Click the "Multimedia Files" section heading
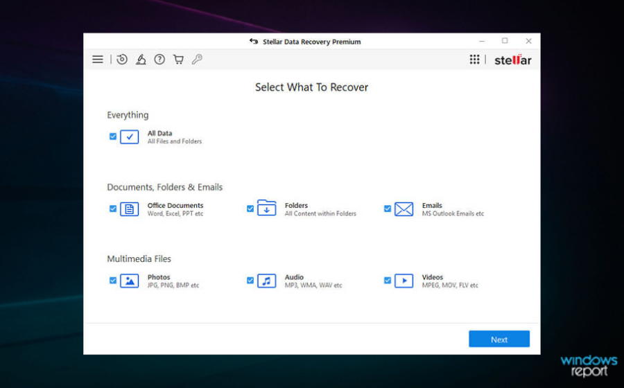 (x=139, y=259)
